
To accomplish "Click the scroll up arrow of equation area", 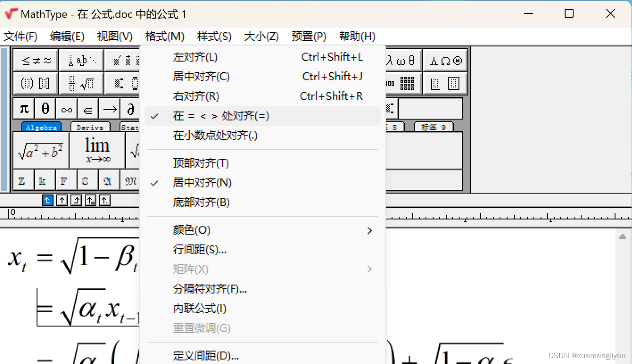I will pos(623,236).
